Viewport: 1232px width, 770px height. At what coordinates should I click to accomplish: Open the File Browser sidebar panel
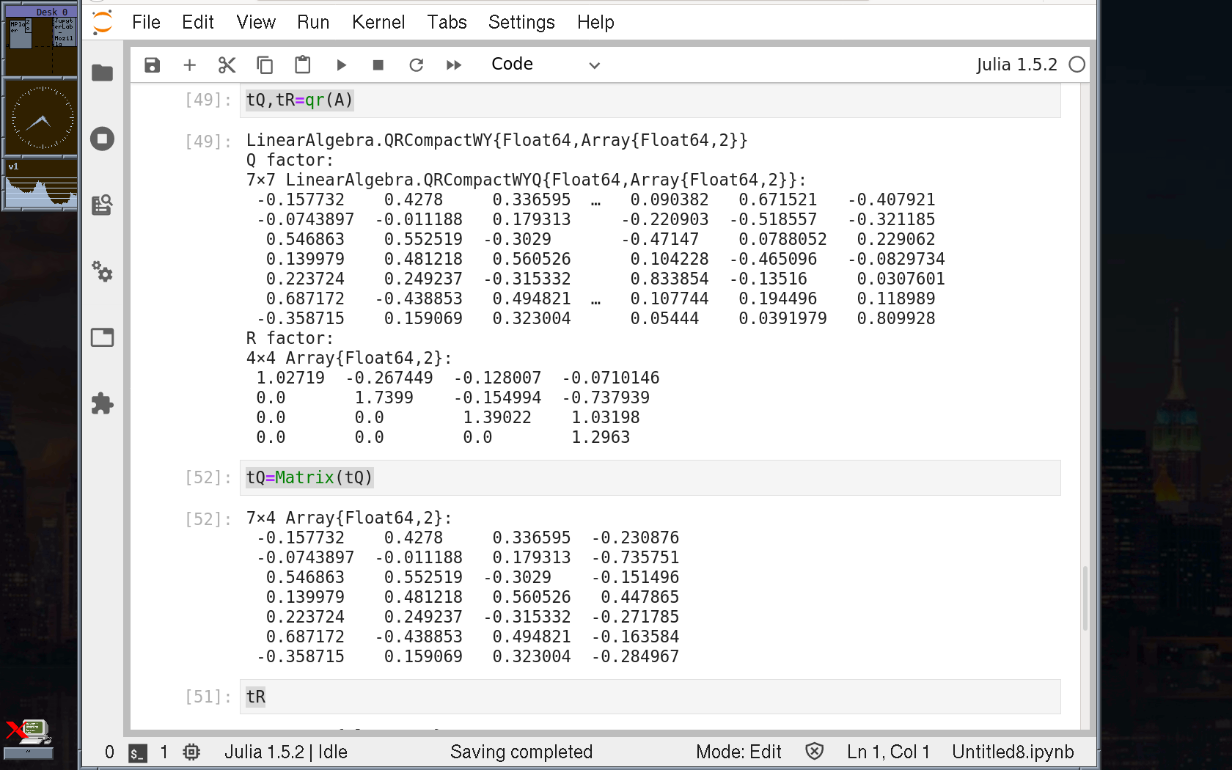(102, 73)
